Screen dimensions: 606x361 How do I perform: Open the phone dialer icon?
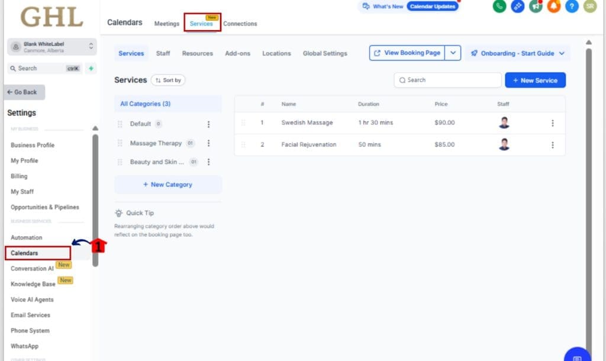coord(500,7)
